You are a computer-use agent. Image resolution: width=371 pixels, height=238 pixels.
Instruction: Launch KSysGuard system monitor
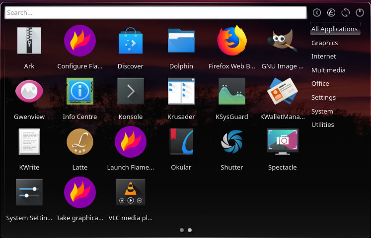click(232, 91)
